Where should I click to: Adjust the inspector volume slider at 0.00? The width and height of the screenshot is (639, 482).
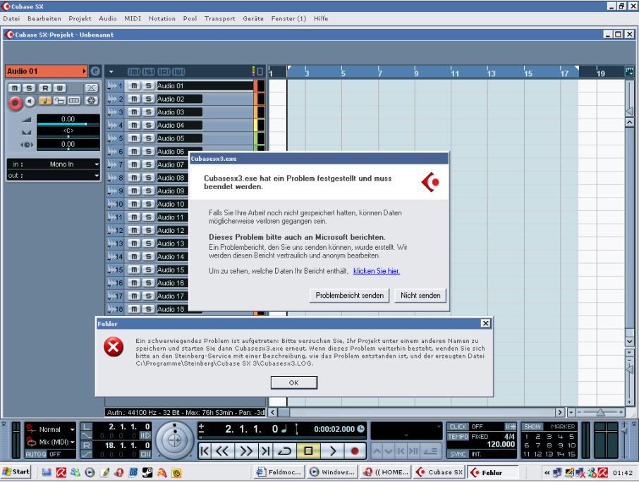[68, 120]
